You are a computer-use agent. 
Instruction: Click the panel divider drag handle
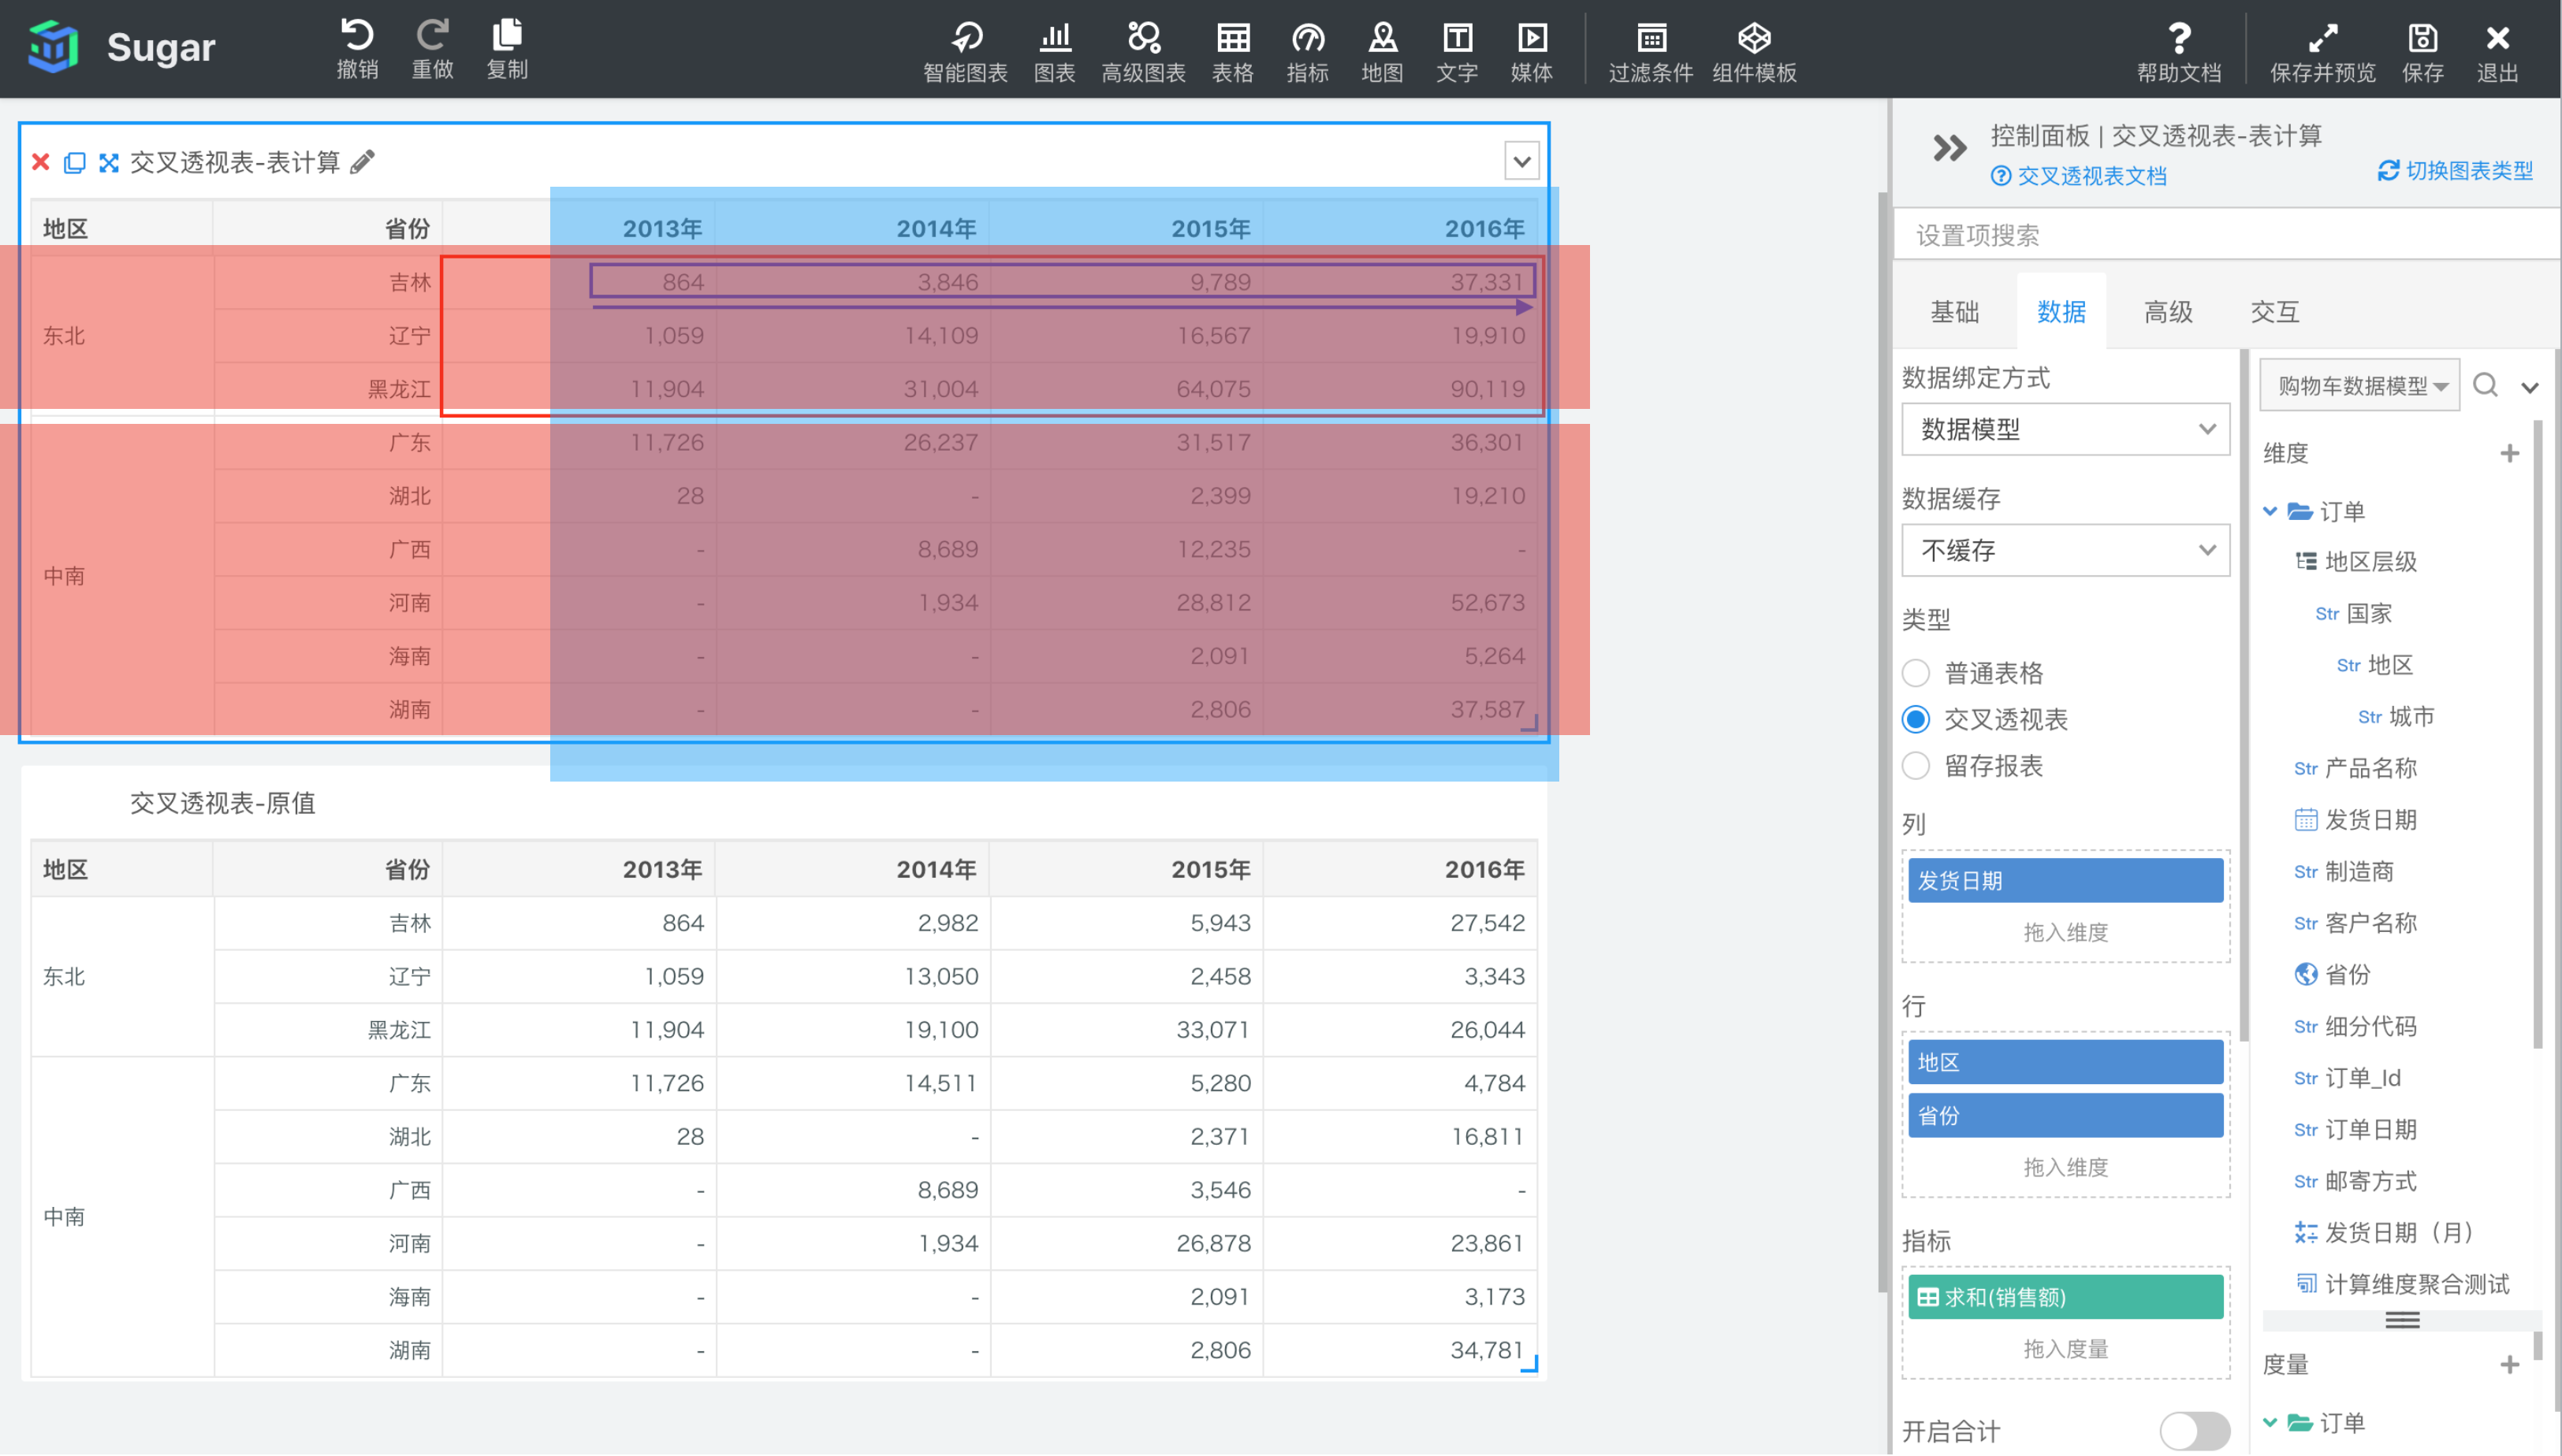pos(2402,1320)
